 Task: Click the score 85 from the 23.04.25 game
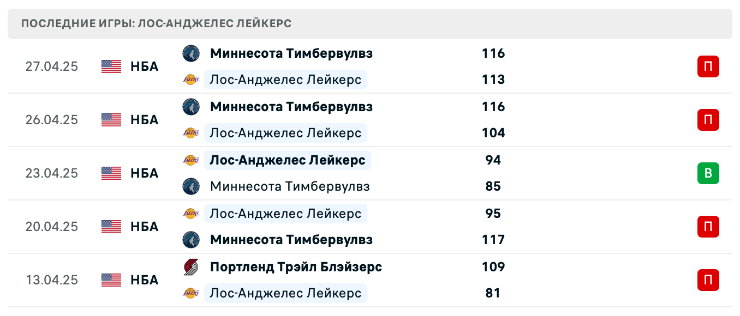point(493,186)
